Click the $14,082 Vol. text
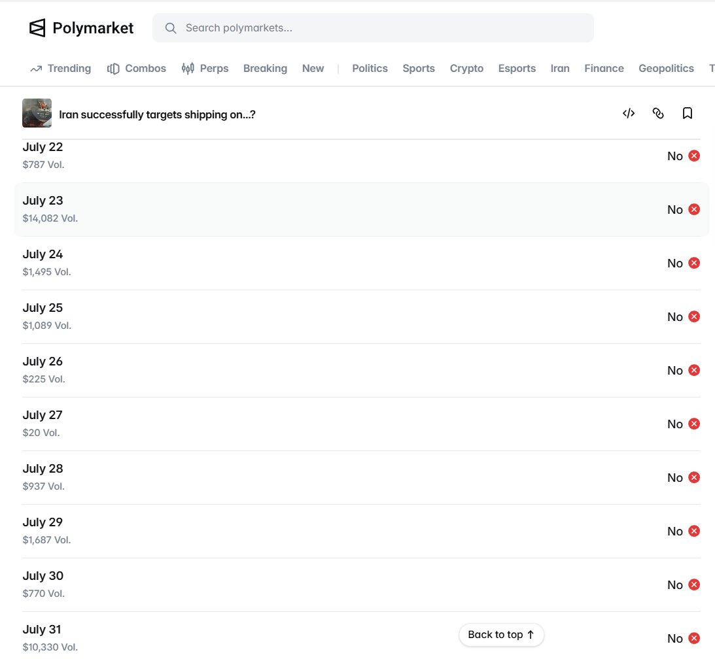The image size is (715, 659). click(x=50, y=218)
